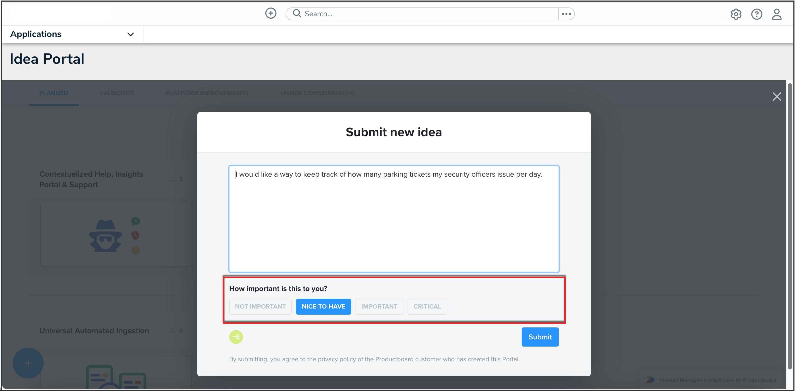Select NOT IMPORTANT importance option
The height and width of the screenshot is (391, 795).
(260, 306)
